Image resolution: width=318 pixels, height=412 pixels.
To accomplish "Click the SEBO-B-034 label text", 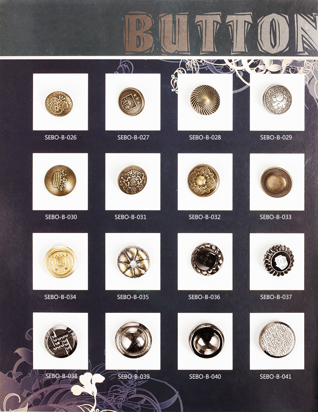I will pyautogui.click(x=60, y=297).
